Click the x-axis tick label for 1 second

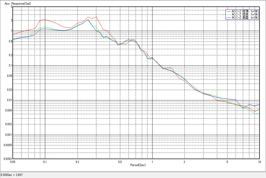coord(152,162)
